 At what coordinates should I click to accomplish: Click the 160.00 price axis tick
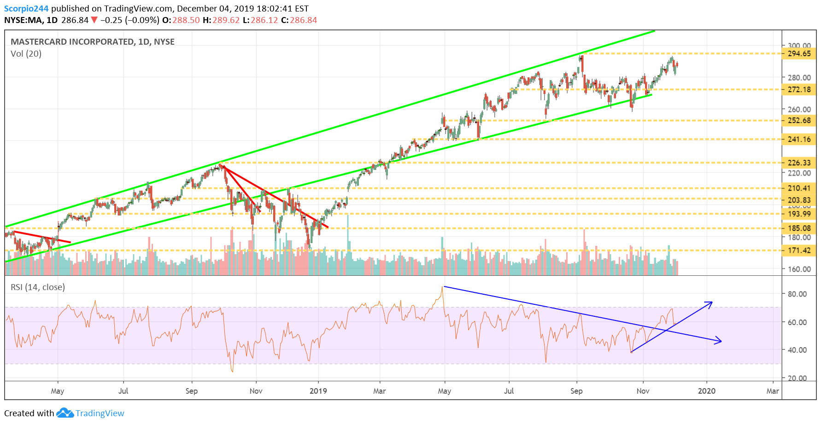pos(799,269)
